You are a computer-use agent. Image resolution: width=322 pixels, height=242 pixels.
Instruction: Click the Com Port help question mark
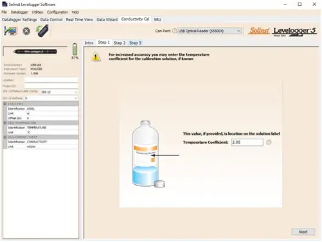click(x=175, y=31)
